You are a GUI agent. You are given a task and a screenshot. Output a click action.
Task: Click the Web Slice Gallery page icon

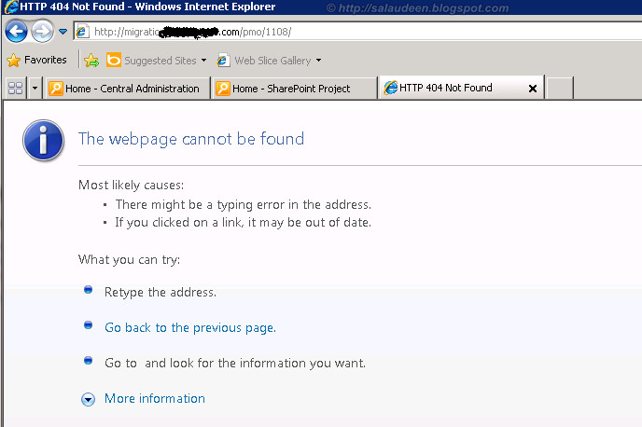pos(223,61)
